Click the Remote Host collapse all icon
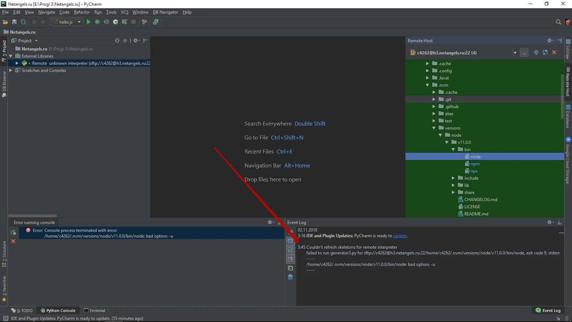Image resolution: width=572 pixels, height=322 pixels. pyautogui.click(x=536, y=52)
